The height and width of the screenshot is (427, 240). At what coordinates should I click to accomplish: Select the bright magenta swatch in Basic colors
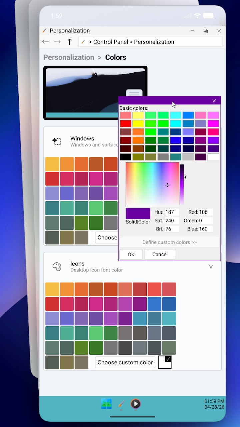coord(213,124)
